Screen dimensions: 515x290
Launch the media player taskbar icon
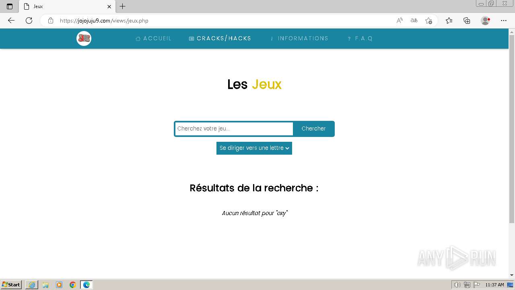coord(59,285)
